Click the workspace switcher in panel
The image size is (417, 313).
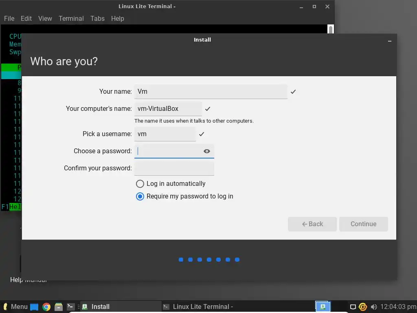[x=323, y=306]
